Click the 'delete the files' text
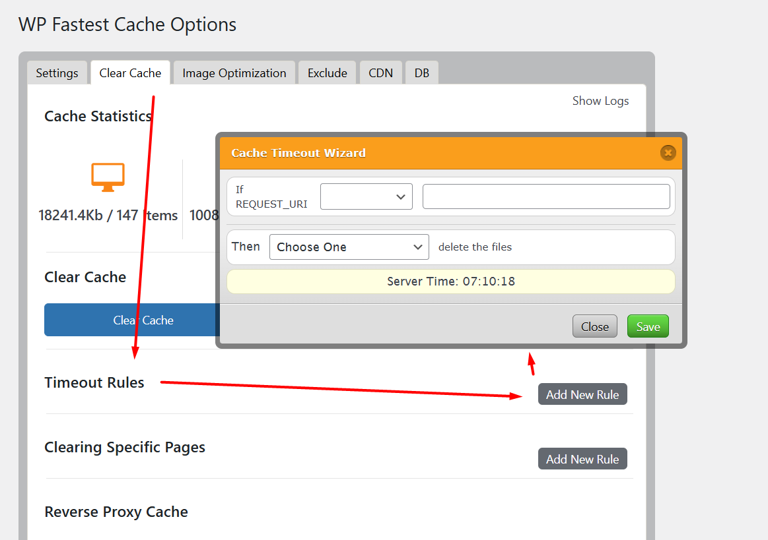 pos(475,247)
